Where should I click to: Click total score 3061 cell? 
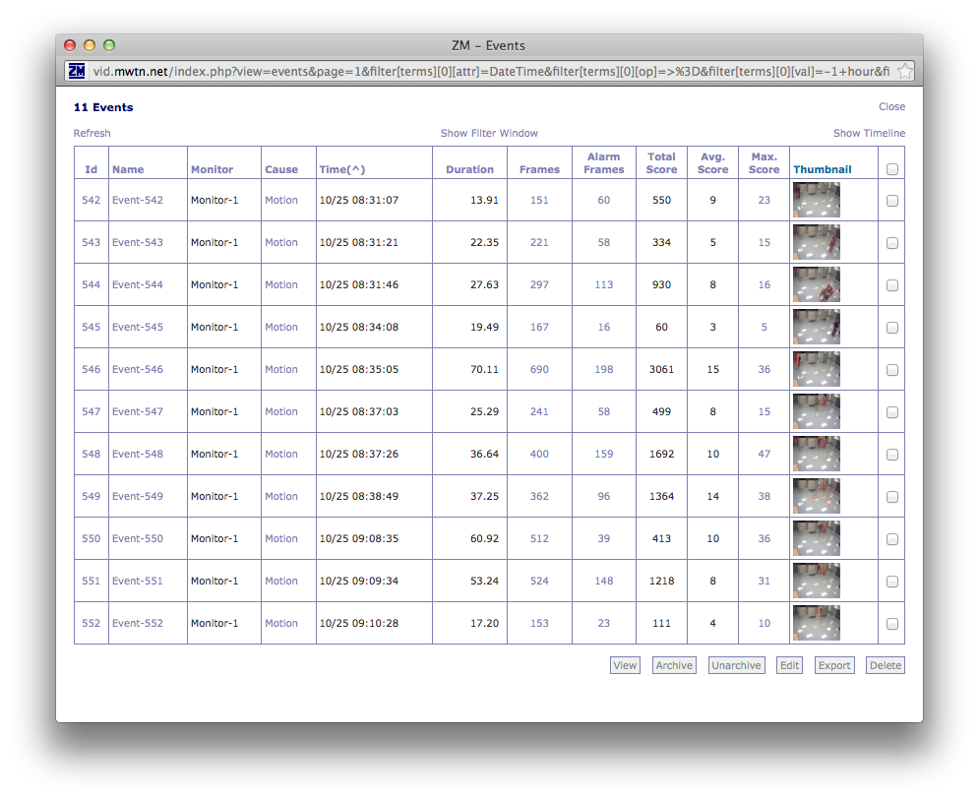tap(661, 369)
